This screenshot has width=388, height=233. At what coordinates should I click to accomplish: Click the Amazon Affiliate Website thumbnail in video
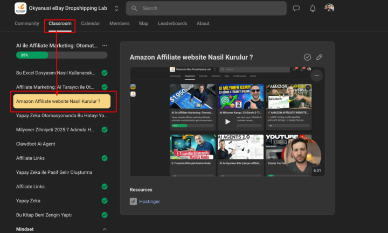pos(288,96)
